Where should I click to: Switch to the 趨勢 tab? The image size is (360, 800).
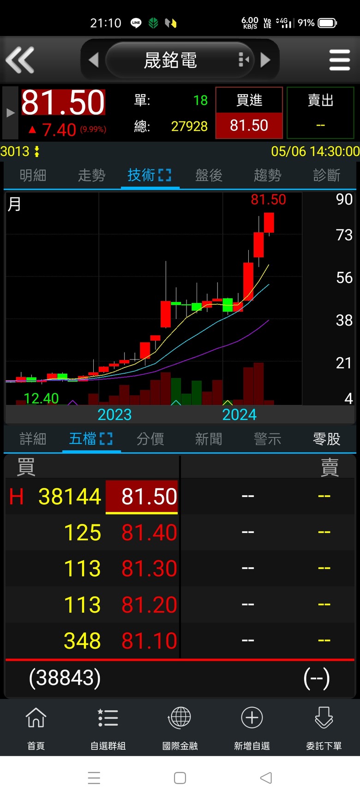[268, 175]
